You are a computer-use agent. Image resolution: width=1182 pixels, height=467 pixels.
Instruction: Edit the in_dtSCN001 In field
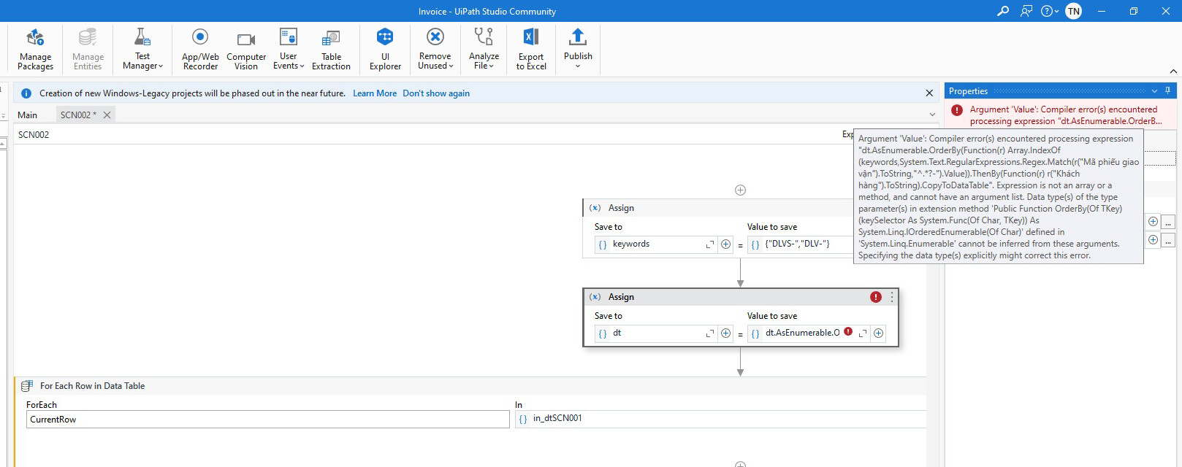pyautogui.click(x=720, y=419)
